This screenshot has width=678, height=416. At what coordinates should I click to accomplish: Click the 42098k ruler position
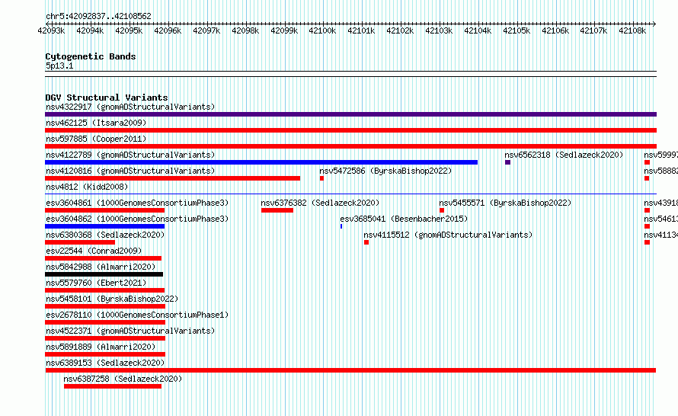tap(245, 30)
